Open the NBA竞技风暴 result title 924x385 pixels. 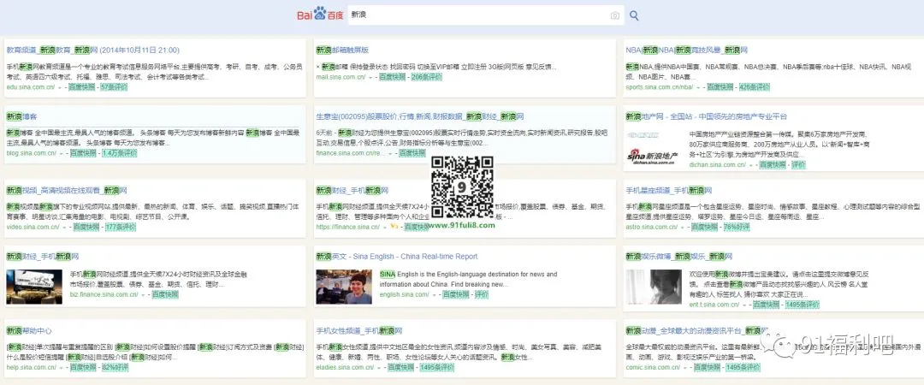pos(686,50)
